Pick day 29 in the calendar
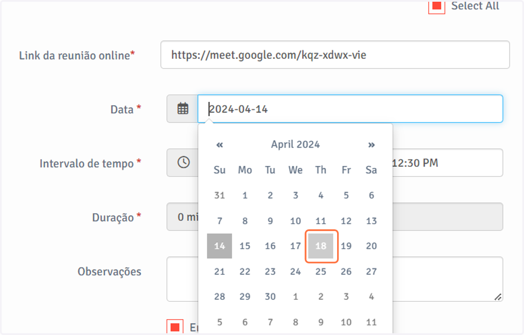Screen dimensions: 524x335 coord(245,297)
